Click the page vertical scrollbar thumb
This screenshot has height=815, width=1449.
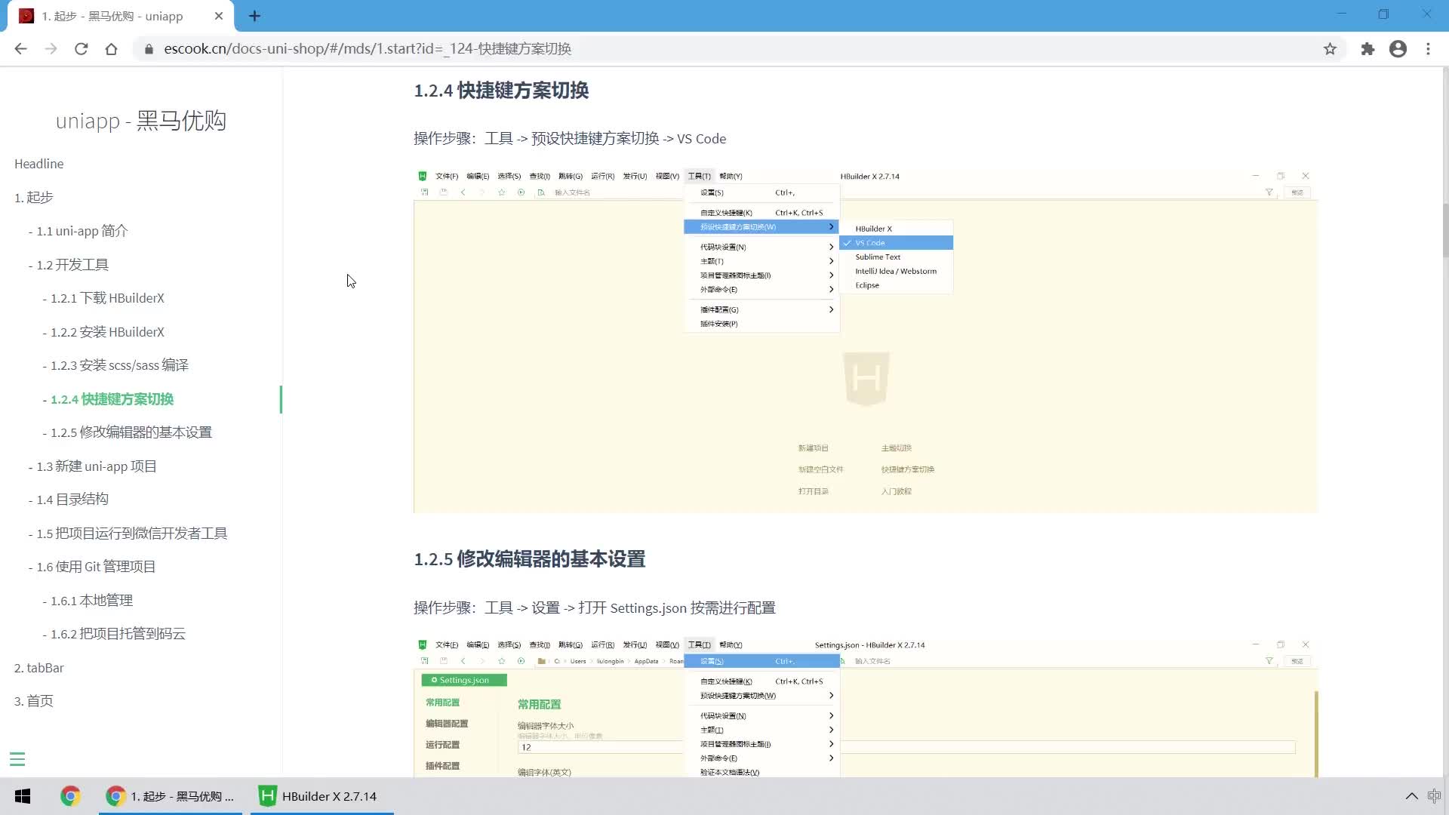(1445, 230)
